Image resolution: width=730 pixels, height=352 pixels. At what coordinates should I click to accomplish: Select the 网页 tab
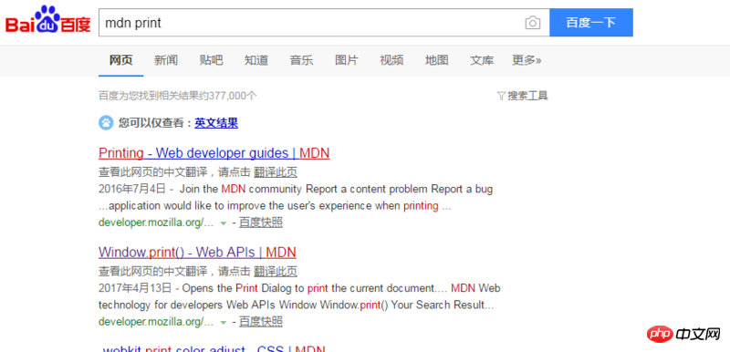tap(121, 60)
